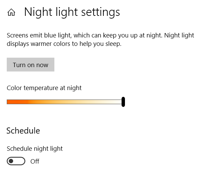
Task: Click the Turn on now button
Action: click(x=30, y=64)
